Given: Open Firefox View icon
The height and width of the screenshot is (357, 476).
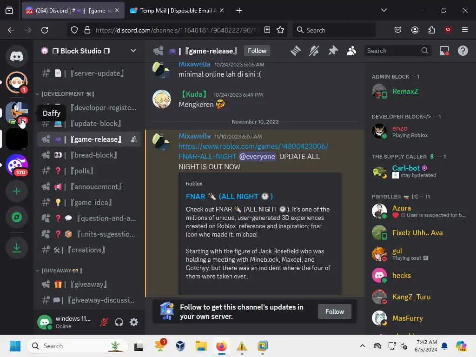Looking at the screenshot, I should (9, 11).
